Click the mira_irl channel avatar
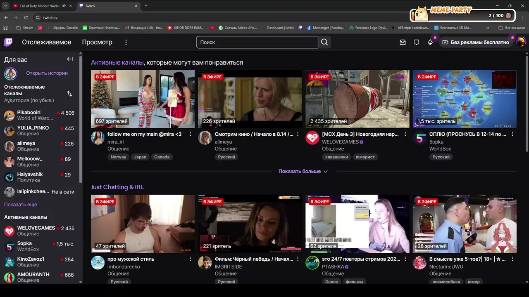The image size is (529, 297). pos(98,138)
